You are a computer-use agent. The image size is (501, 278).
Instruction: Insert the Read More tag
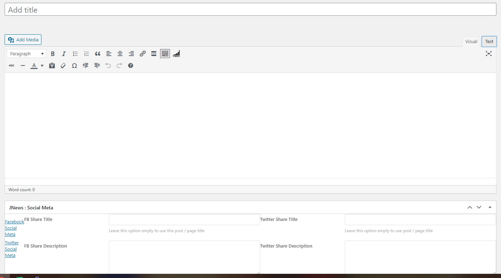(153, 54)
